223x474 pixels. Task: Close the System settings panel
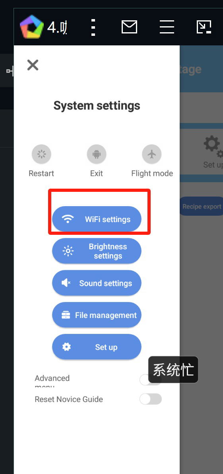(x=33, y=65)
